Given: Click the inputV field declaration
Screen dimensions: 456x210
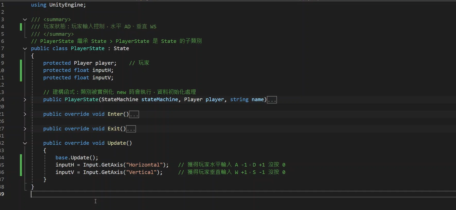Looking at the screenshot, I should (103, 78).
